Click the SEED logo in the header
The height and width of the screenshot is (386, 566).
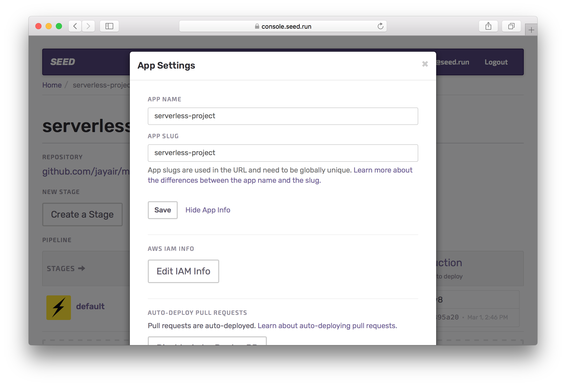pos(63,62)
